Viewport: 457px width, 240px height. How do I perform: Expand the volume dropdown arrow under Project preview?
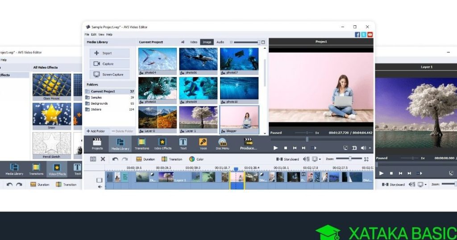pos(369,148)
